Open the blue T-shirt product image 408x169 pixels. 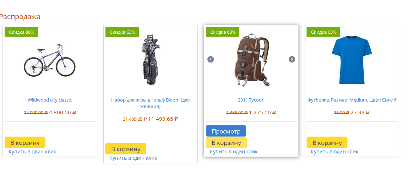pos(352,60)
